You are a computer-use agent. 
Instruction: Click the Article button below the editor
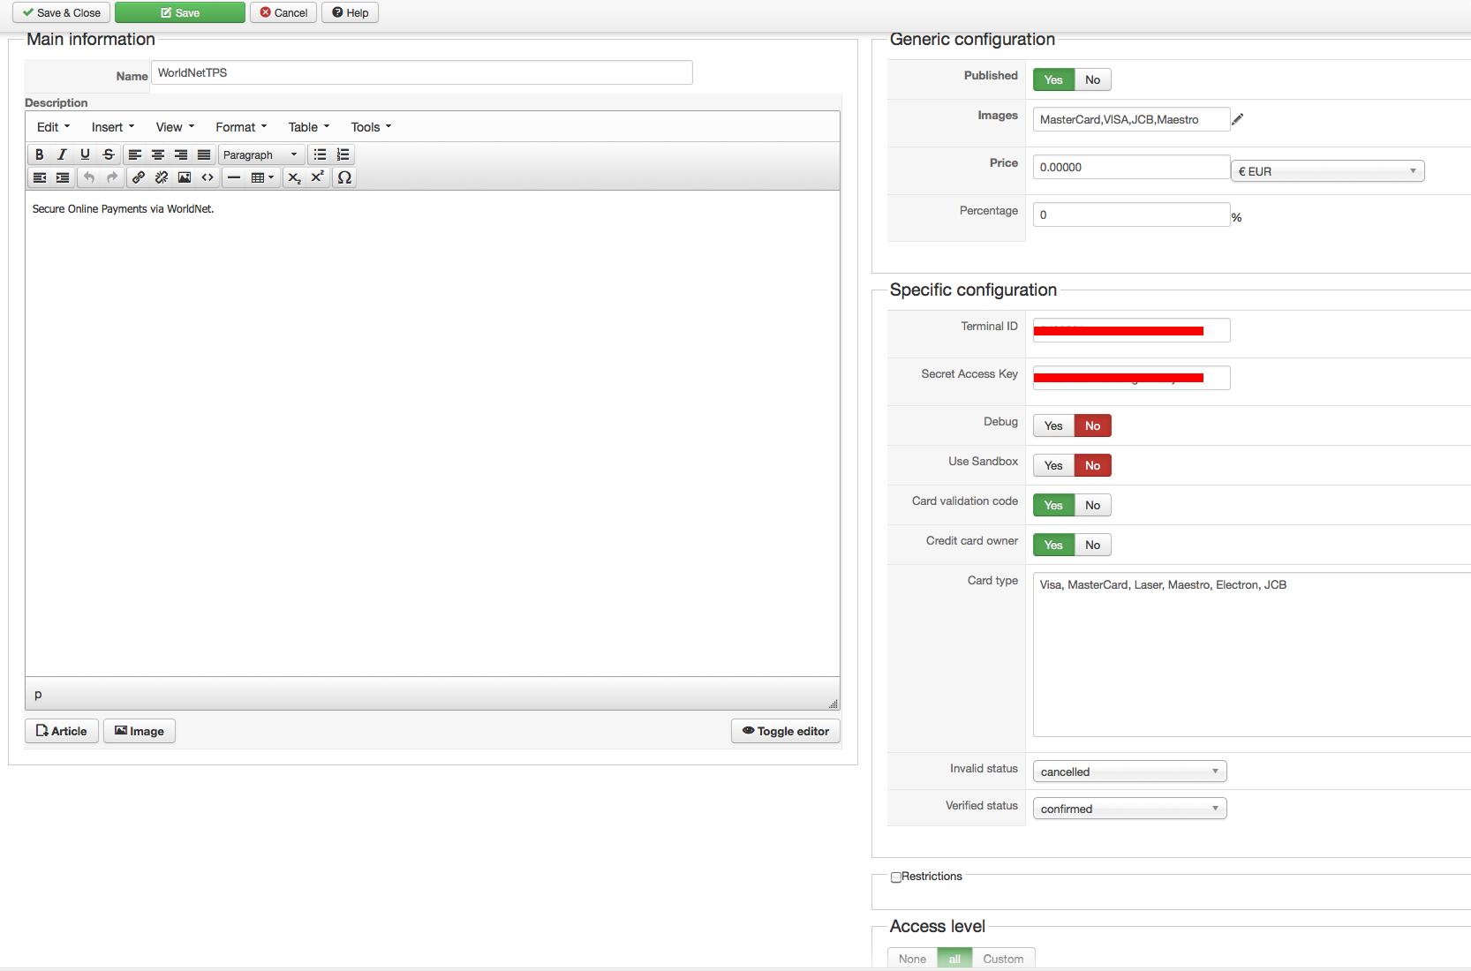click(62, 731)
